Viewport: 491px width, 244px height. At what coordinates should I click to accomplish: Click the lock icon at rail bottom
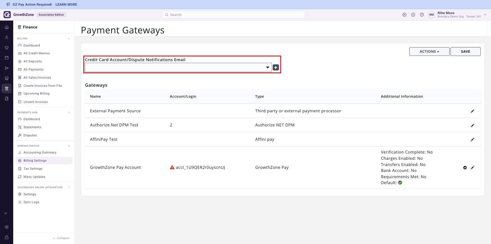pyautogui.click(x=7, y=237)
